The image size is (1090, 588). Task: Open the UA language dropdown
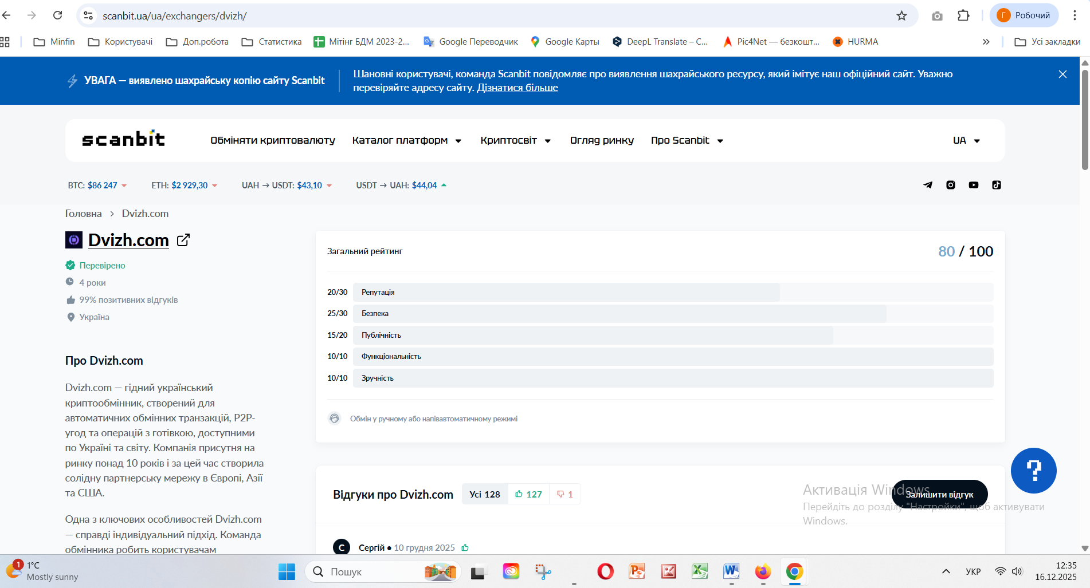(x=966, y=141)
